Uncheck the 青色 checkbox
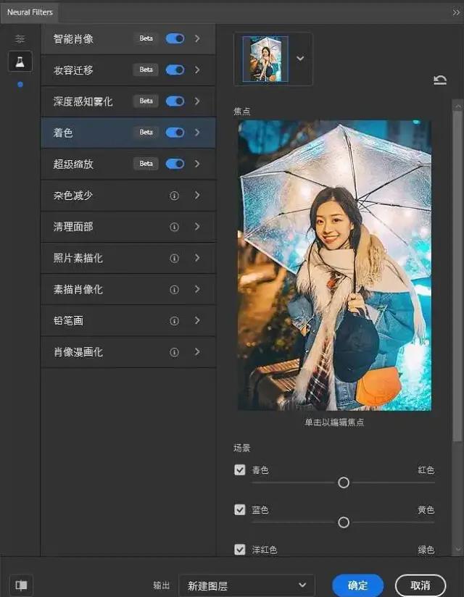Screen dimensions: 464x597 [240, 469]
